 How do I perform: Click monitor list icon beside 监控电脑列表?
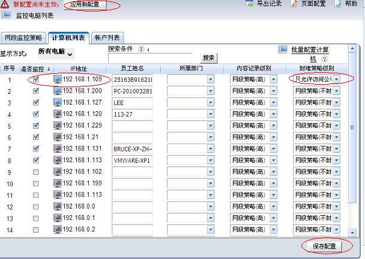[6, 15]
